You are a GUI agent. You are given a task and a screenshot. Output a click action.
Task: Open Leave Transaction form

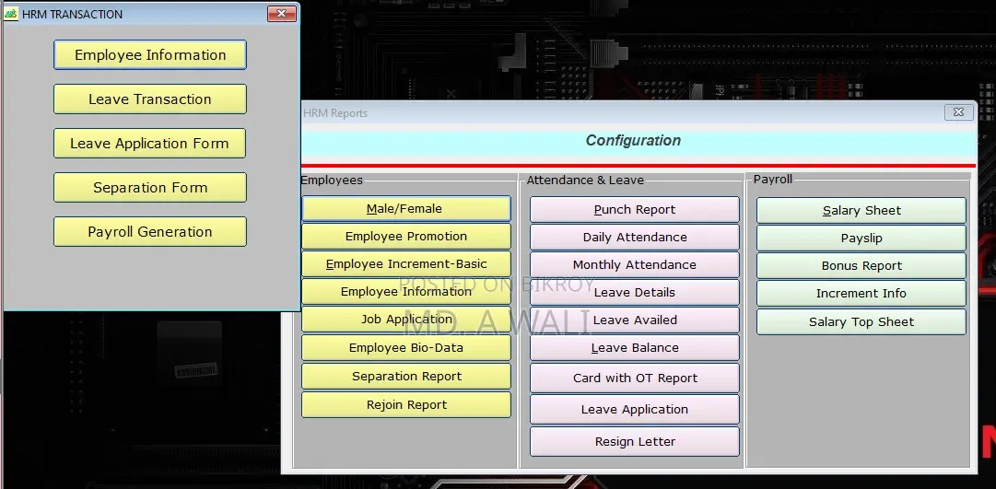tap(150, 99)
